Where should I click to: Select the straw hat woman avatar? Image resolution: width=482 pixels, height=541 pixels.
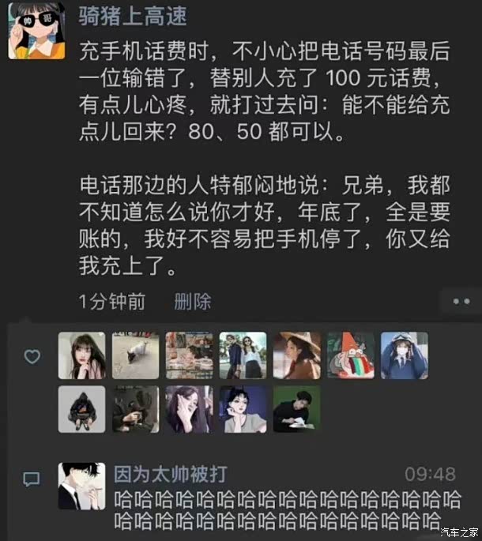[297, 355]
